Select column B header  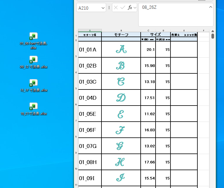pyautogui.click(x=121, y=30)
